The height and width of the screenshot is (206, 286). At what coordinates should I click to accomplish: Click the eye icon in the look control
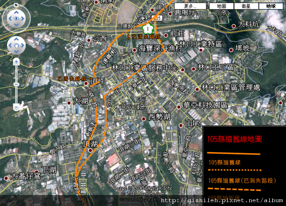(x=16, y=19)
